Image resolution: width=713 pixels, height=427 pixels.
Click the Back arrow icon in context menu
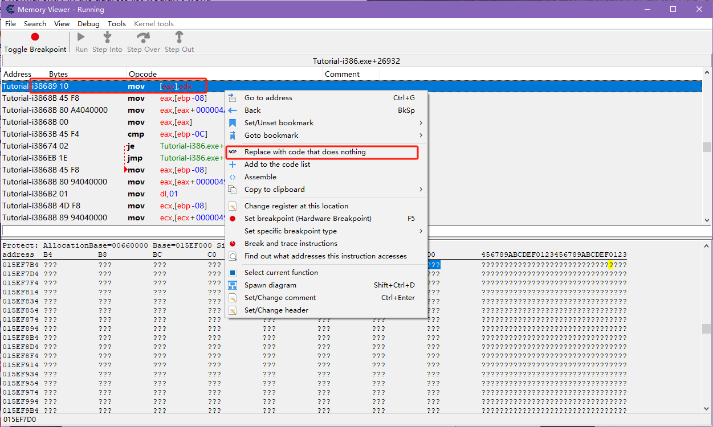tap(233, 110)
